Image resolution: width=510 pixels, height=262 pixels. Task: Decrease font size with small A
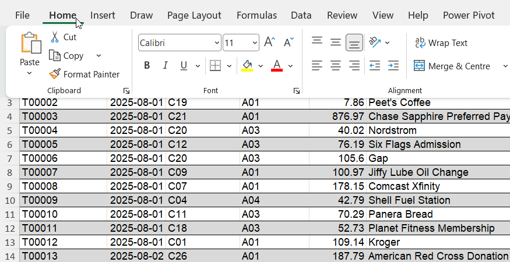tap(288, 43)
